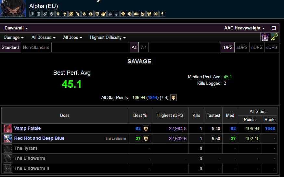
Task: Click the square expand icon beside AAC Heavyweight
Action: [x=274, y=28]
